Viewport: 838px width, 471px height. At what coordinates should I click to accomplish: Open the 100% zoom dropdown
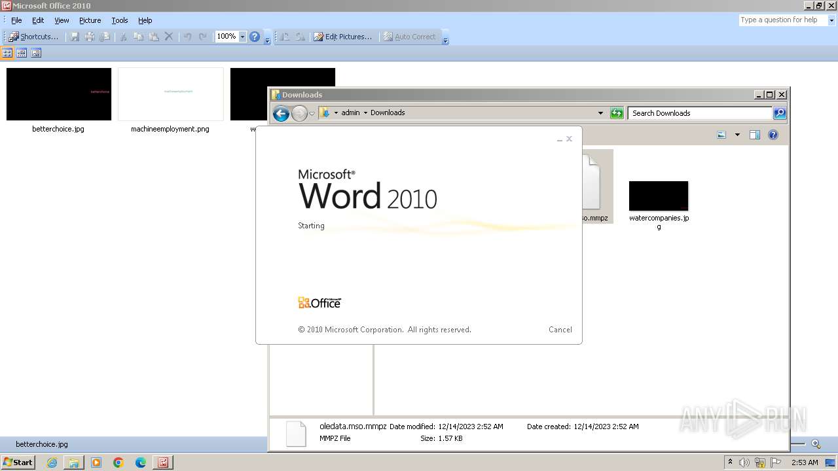point(242,37)
